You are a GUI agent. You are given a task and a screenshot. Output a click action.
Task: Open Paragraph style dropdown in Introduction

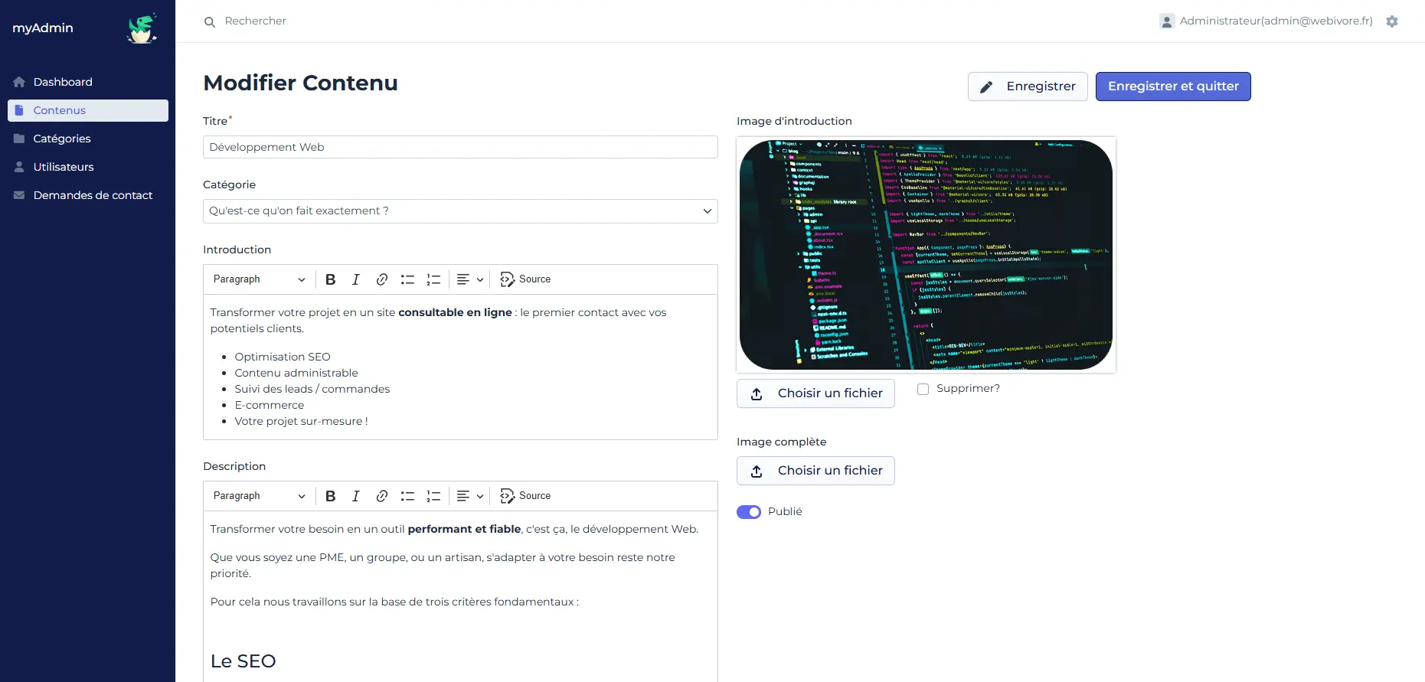coord(259,279)
